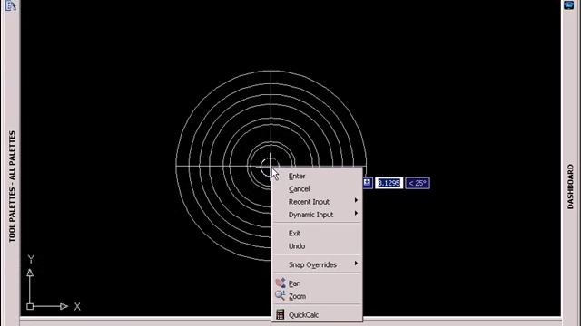Viewport: 581px width, 326px height.
Task: Open the Recent Input submenu
Action: click(317, 202)
